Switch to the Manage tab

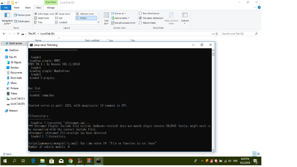click(51, 8)
